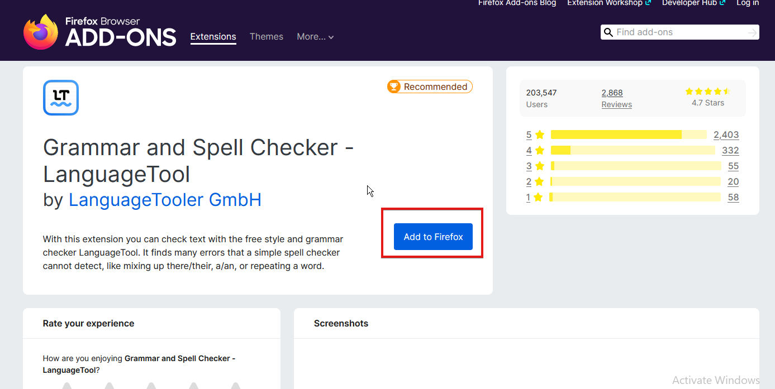Click the star next to rating 5
Viewport: 775px width, 389px height.
pos(539,135)
